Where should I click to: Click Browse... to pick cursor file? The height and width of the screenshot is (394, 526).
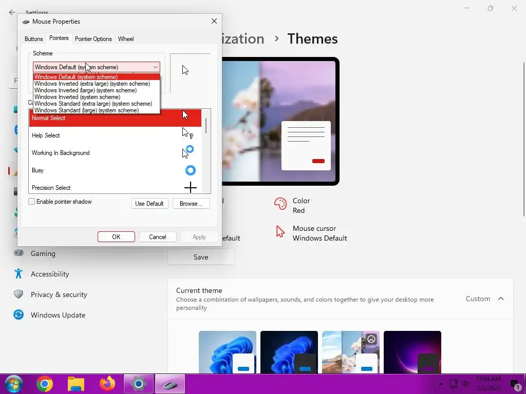(x=191, y=203)
